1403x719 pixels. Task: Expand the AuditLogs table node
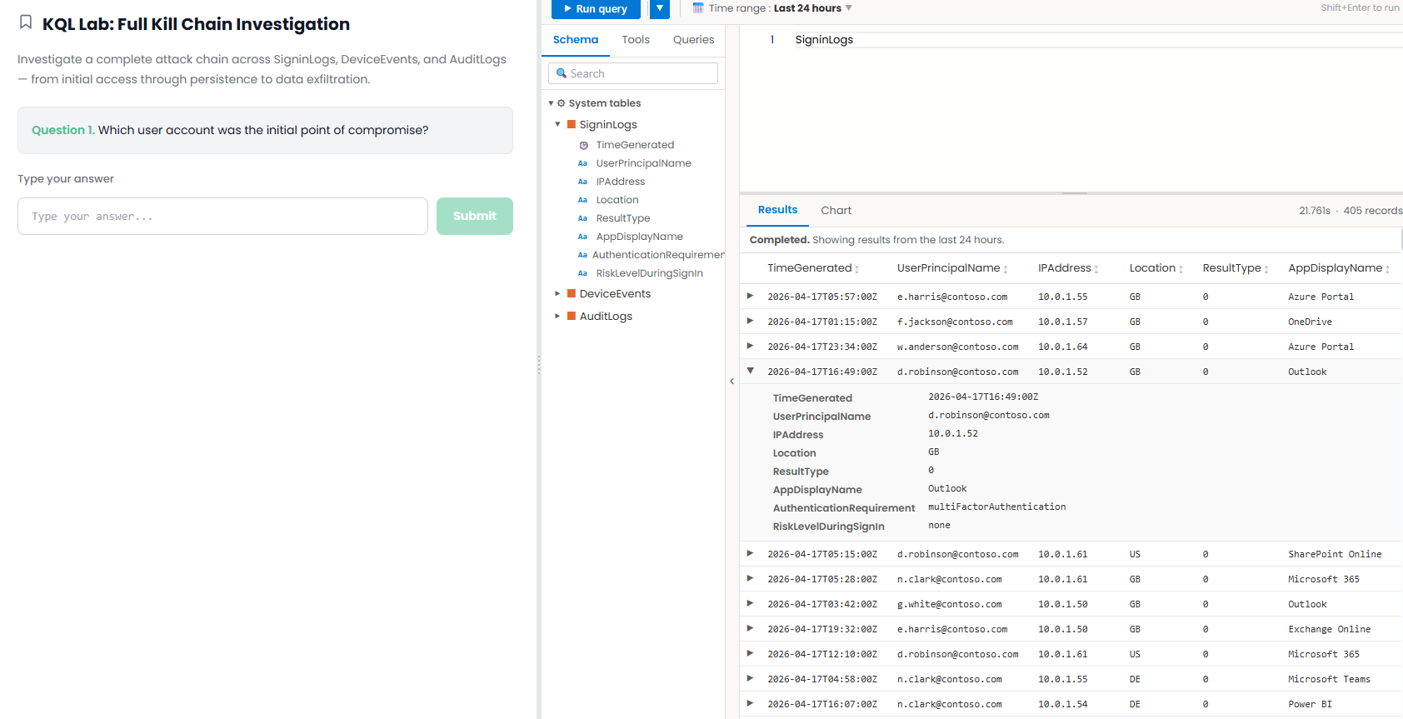pyautogui.click(x=557, y=316)
